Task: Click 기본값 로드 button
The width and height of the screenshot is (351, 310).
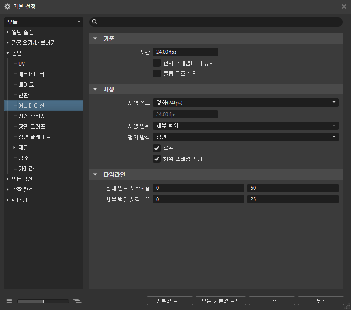Action: (170, 301)
